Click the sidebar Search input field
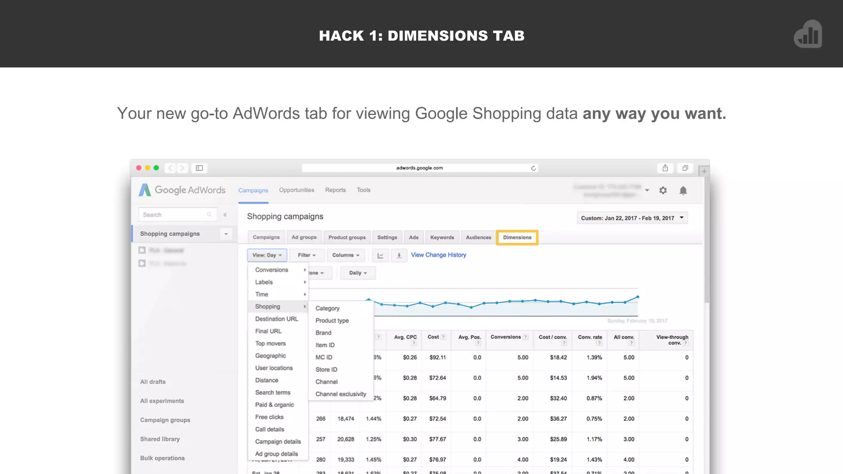The image size is (843, 474). coord(177,215)
